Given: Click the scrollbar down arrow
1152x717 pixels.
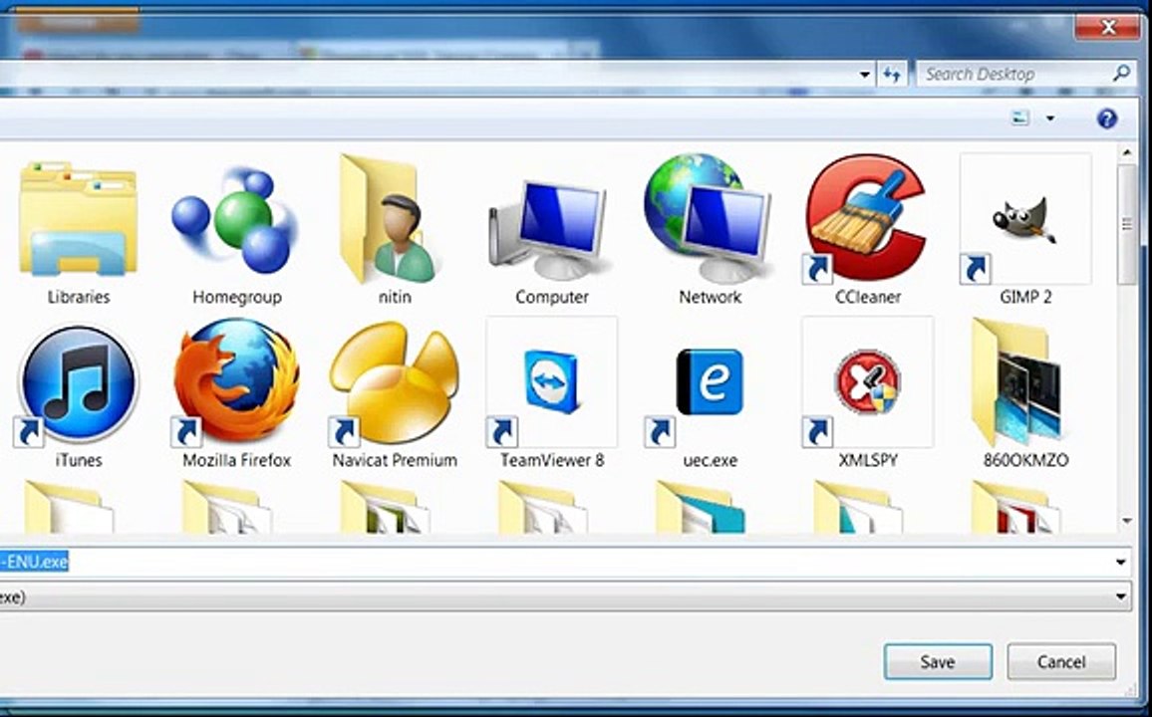Looking at the screenshot, I should [1127, 522].
